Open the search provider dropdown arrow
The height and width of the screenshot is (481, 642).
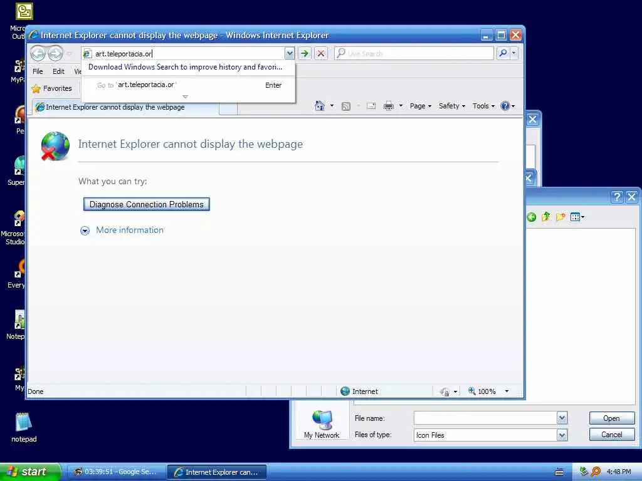[x=514, y=53]
